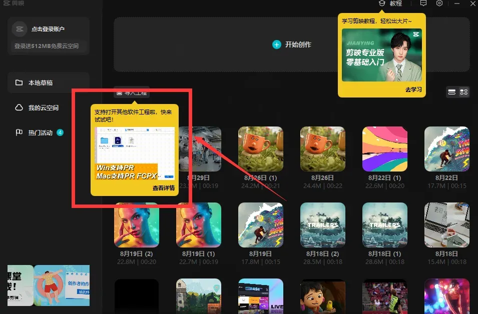Open the 8月29日 draft thumbnail

[x=200, y=149]
